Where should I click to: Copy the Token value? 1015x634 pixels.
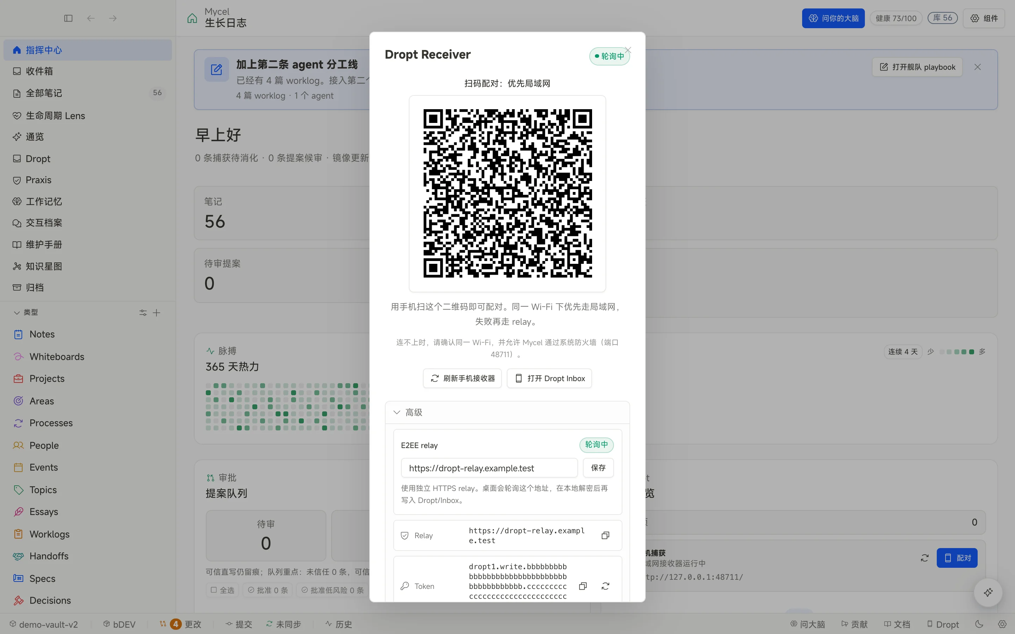point(583,586)
